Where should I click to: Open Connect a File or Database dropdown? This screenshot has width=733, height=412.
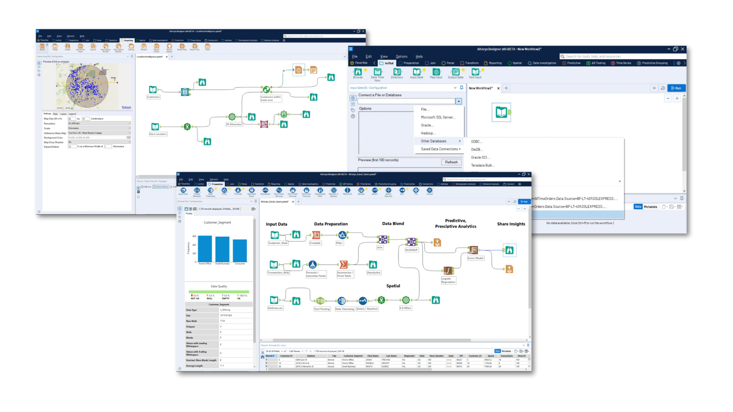point(459,101)
